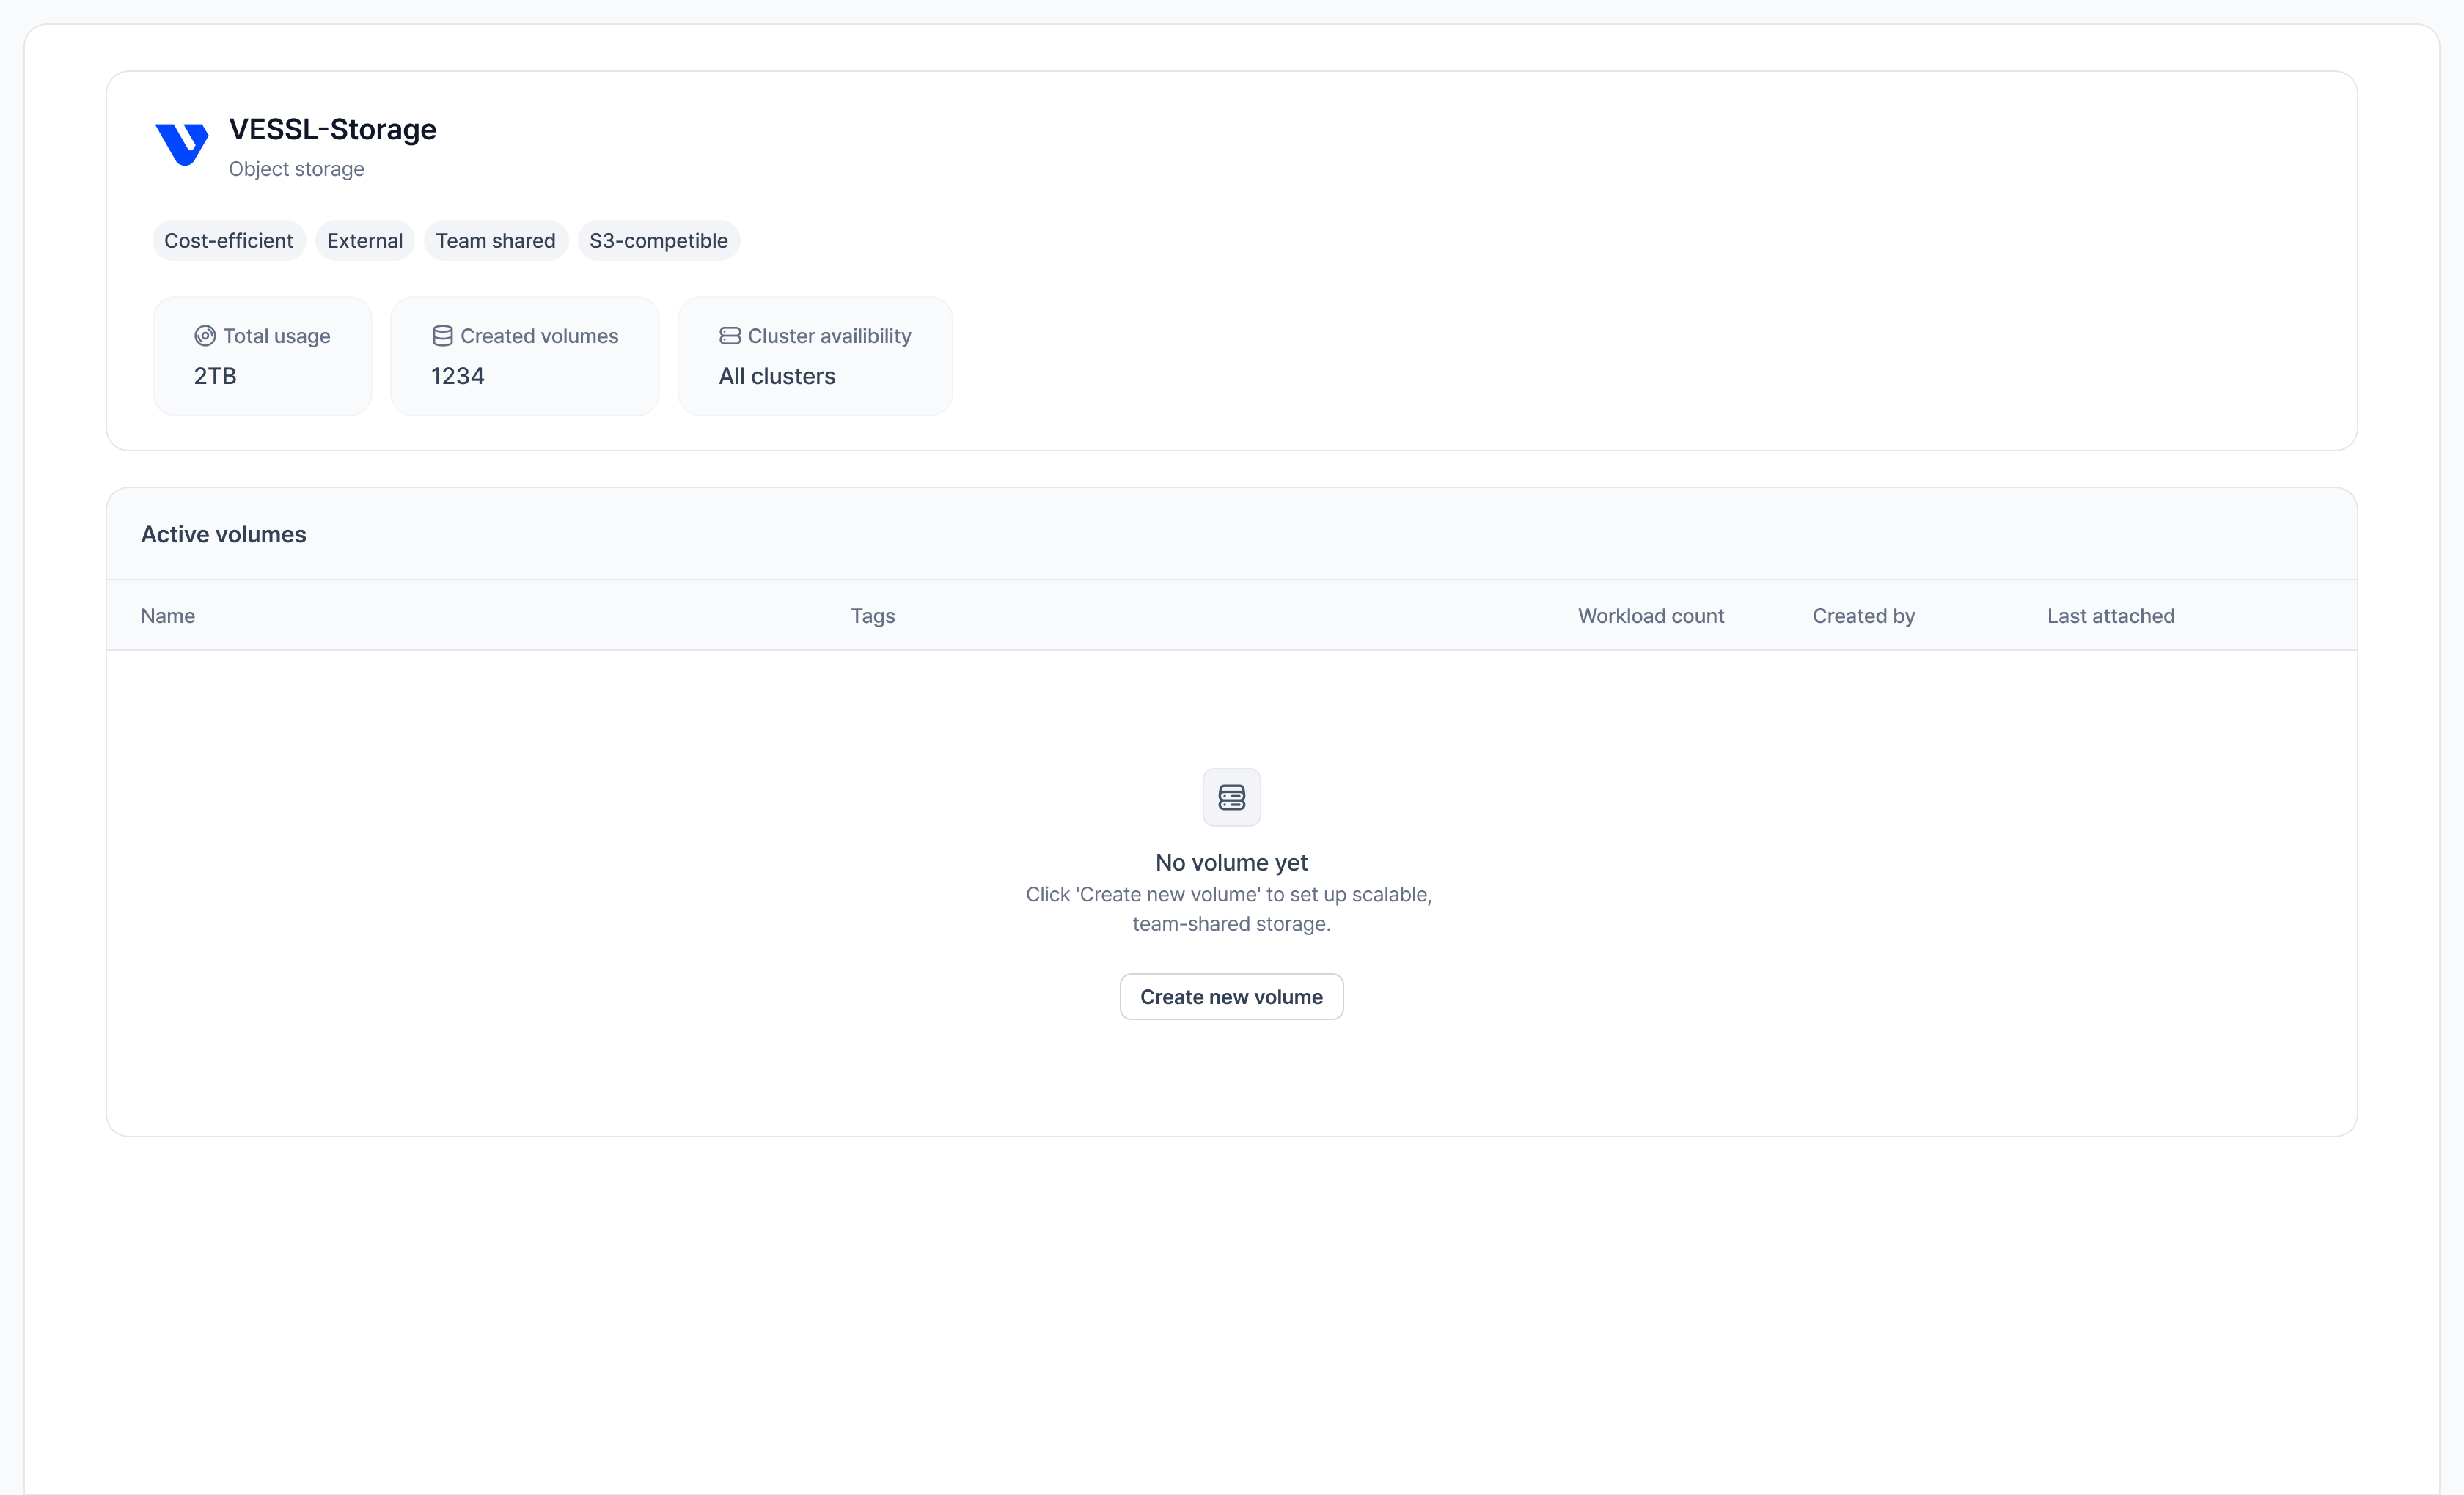The height and width of the screenshot is (1495, 2464).
Task: Click the Created by column header
Action: pos(1864,616)
